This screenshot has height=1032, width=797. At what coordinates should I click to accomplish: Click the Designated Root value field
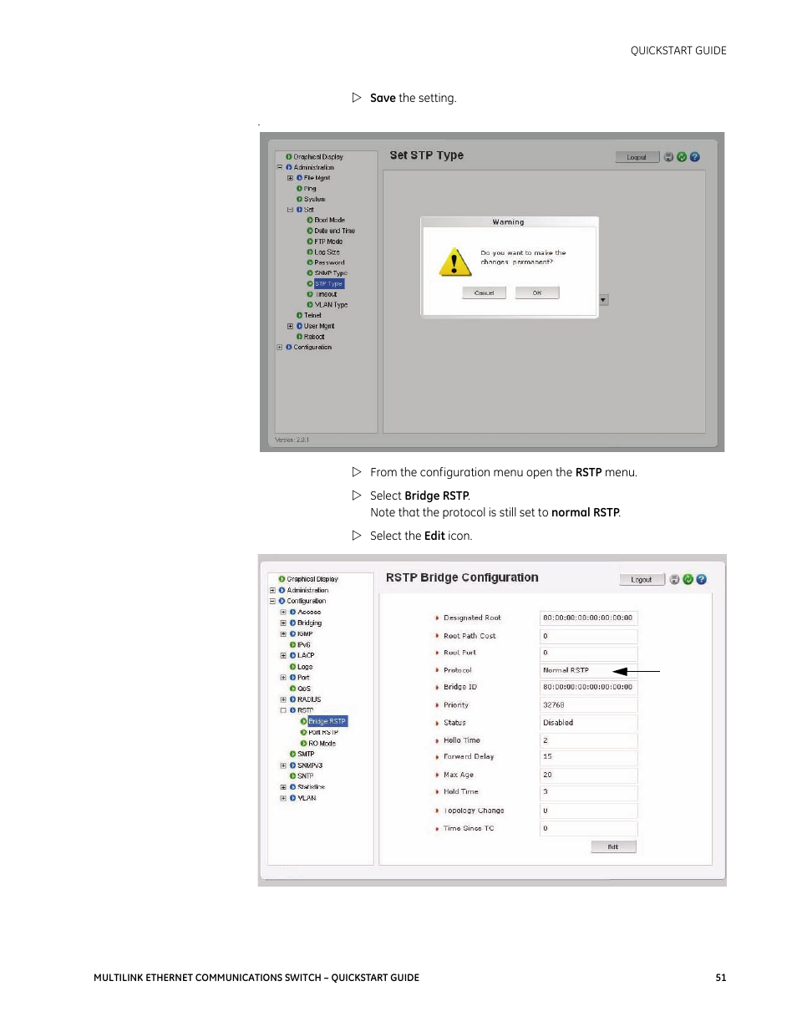point(588,618)
